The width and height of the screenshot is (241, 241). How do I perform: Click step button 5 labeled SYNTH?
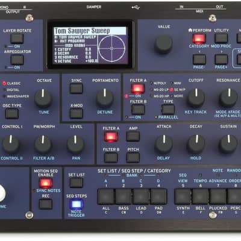[x=183, y=196]
